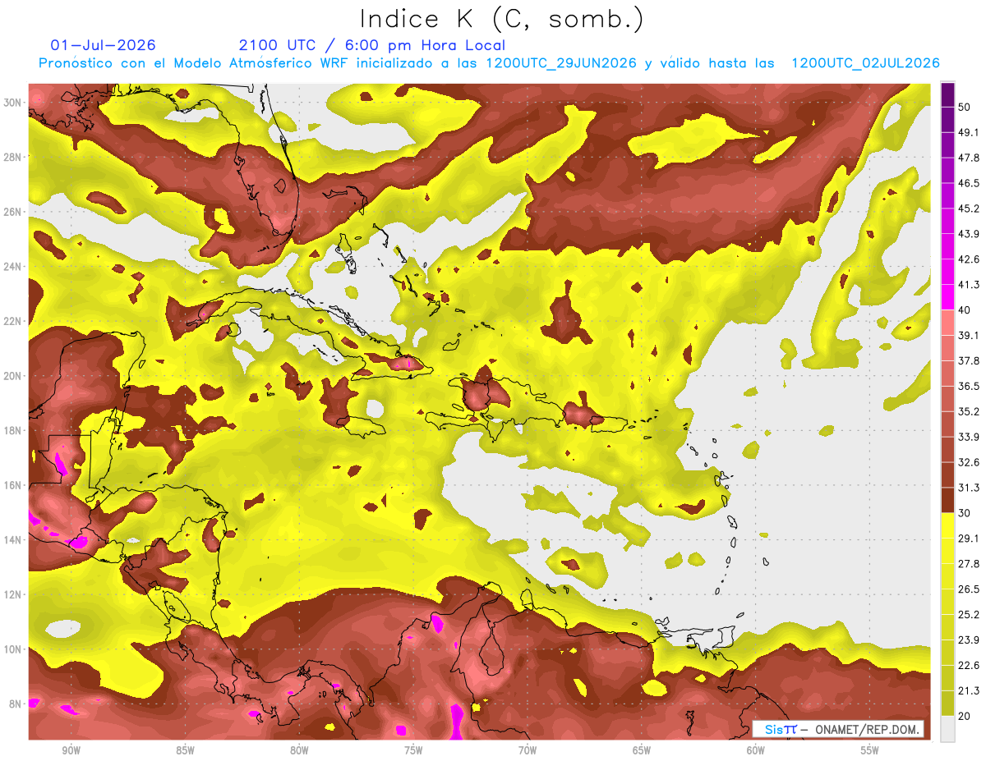The width and height of the screenshot is (986, 761).
Task: Click colorbar value "22.6"
Action: (x=969, y=666)
